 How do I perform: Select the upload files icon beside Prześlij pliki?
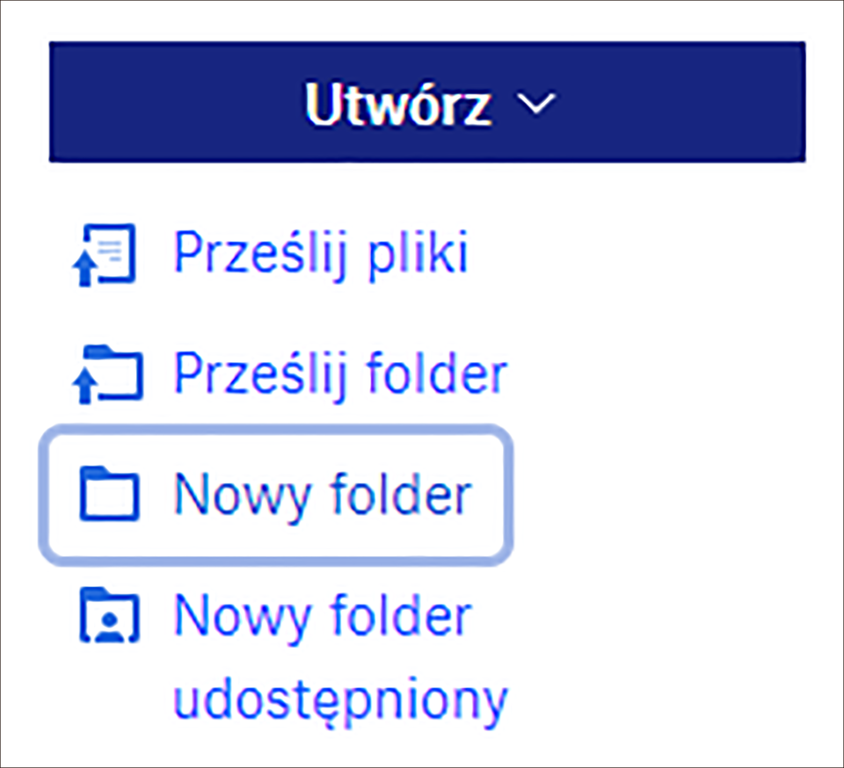pyautogui.click(x=105, y=252)
